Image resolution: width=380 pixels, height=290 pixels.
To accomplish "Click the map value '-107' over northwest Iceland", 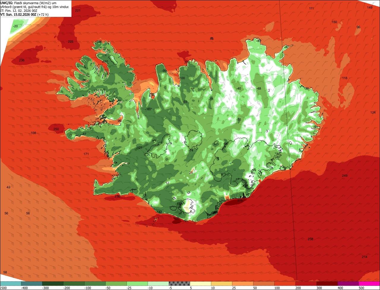I will pyautogui.click(x=148, y=109).
